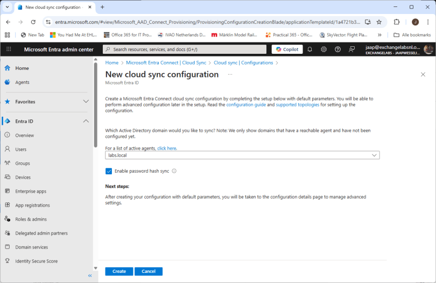Click info icon beside password hash sync
The width and height of the screenshot is (436, 283).
click(174, 171)
